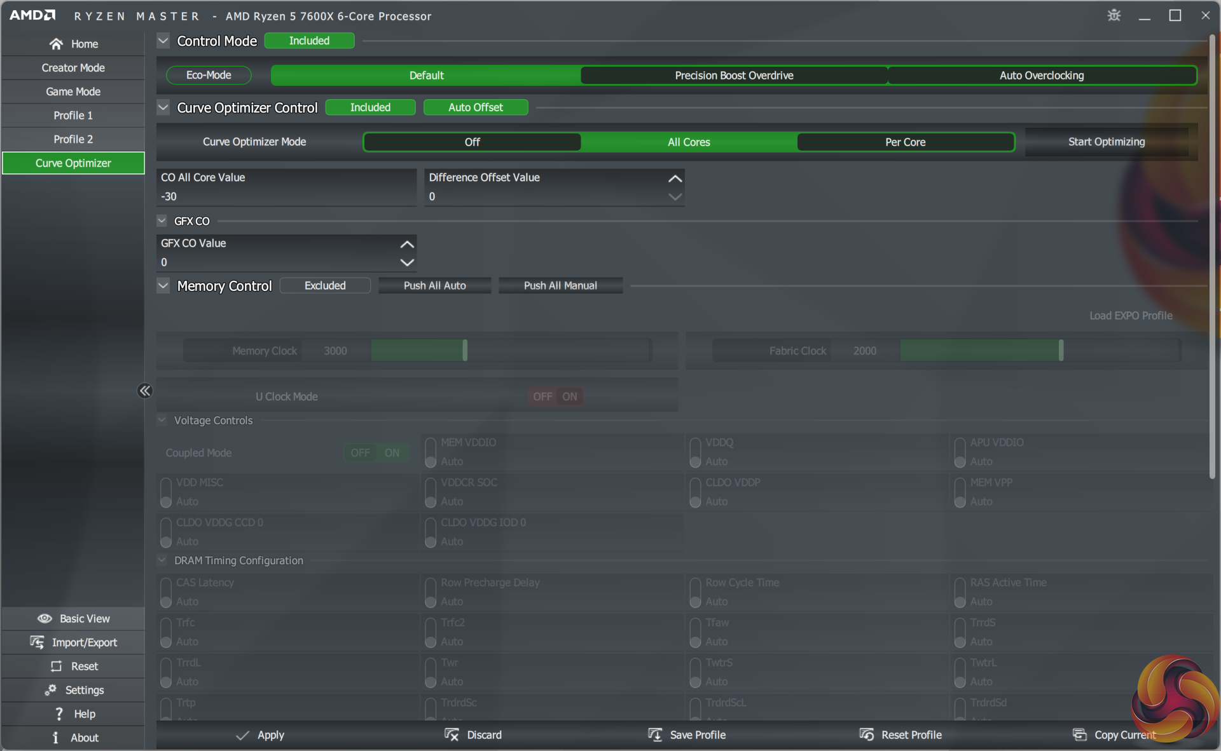Switch to Game Mode tab
Viewport: 1221px width, 751px height.
(x=73, y=91)
